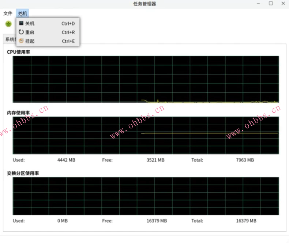Screen dimensions: 289x243
Task: Click the CPU使用率 heading
Action: click(x=18, y=52)
